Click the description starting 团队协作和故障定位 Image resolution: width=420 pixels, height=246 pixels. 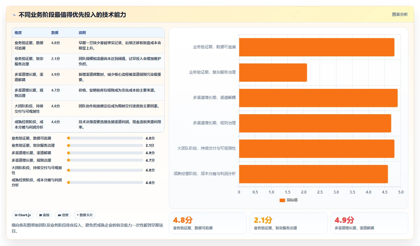(119, 106)
